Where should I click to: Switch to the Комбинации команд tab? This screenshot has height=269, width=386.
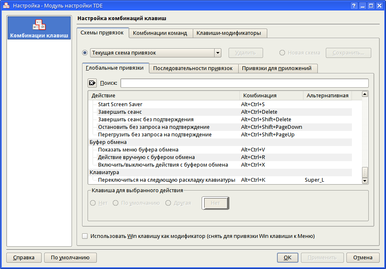[160, 33]
